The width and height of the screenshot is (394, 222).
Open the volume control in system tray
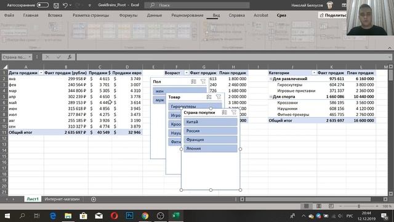pos(340,216)
